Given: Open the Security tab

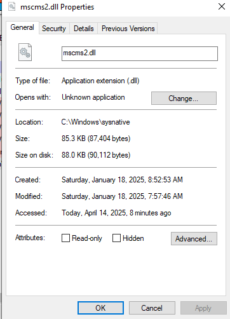Looking at the screenshot, I should 54,29.
